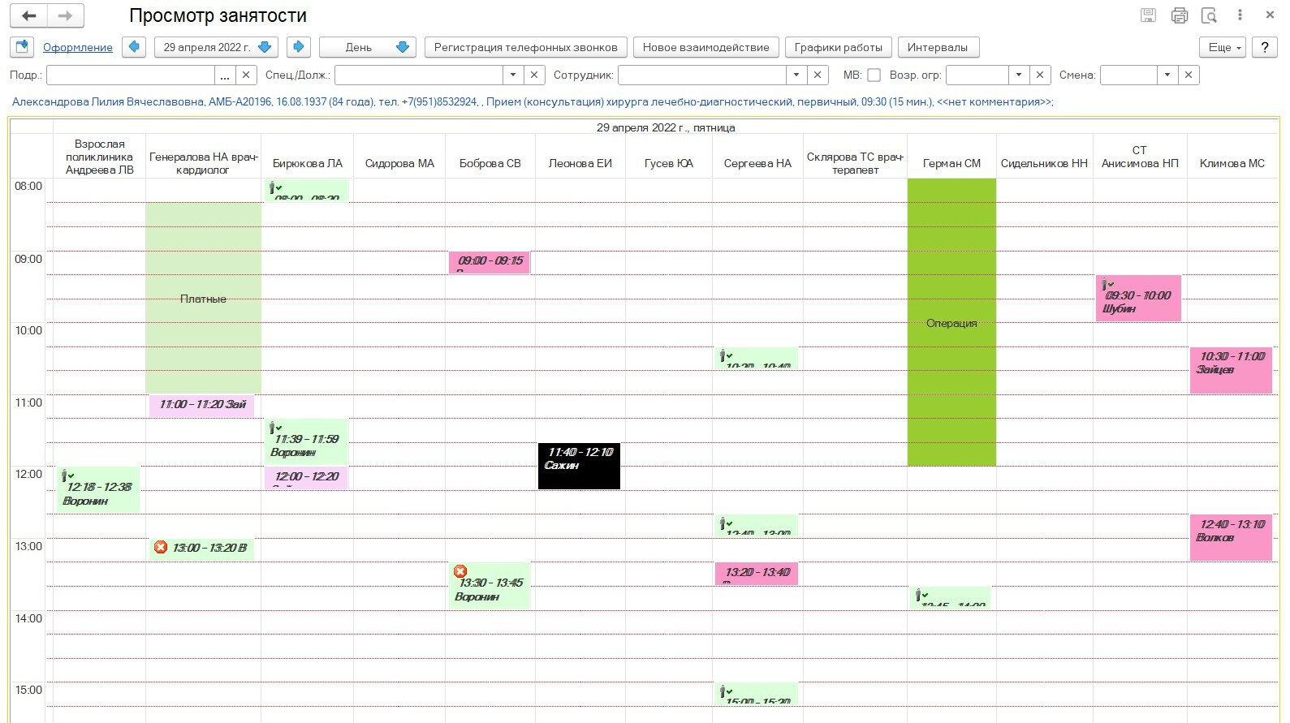Viewport: 1290px width, 723px height.
Task: Expand the Спец./Долж. dropdown arrow
Action: [x=513, y=75]
